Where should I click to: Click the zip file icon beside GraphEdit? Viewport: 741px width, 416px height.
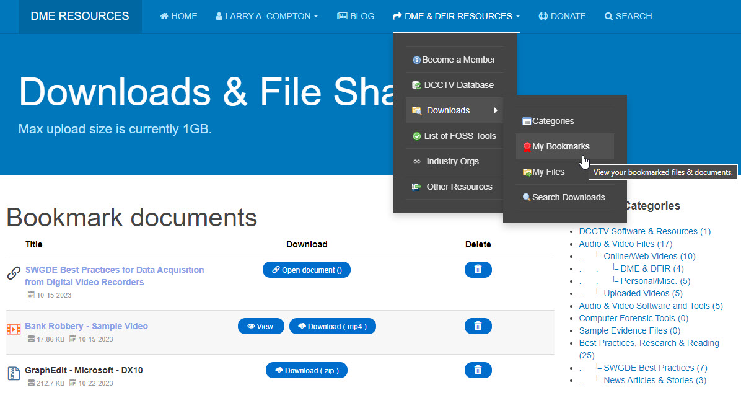14,373
